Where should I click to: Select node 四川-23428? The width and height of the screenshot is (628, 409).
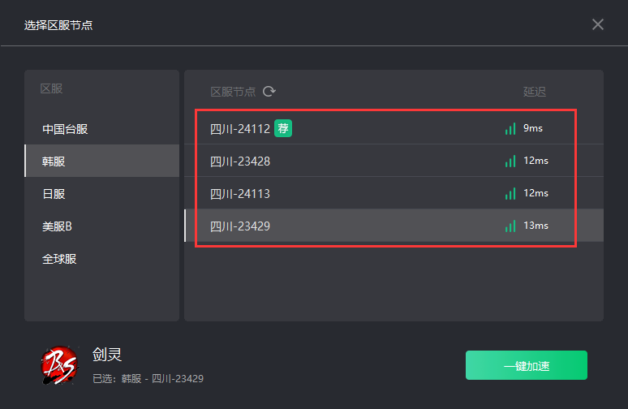point(394,161)
